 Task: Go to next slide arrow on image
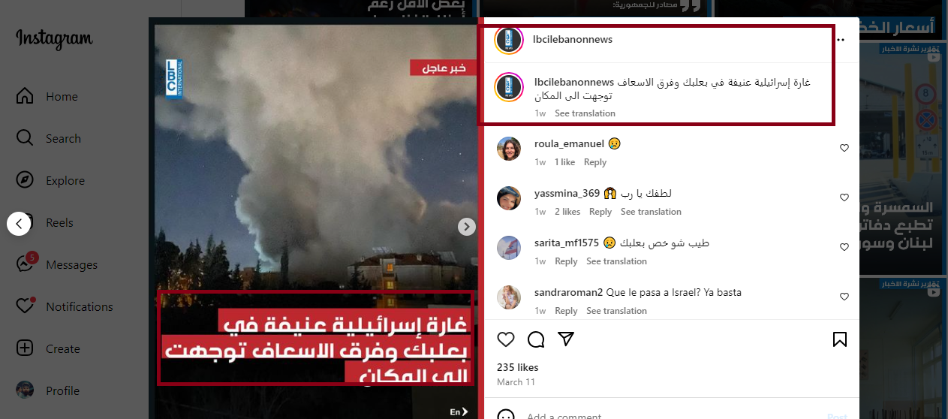(x=467, y=226)
